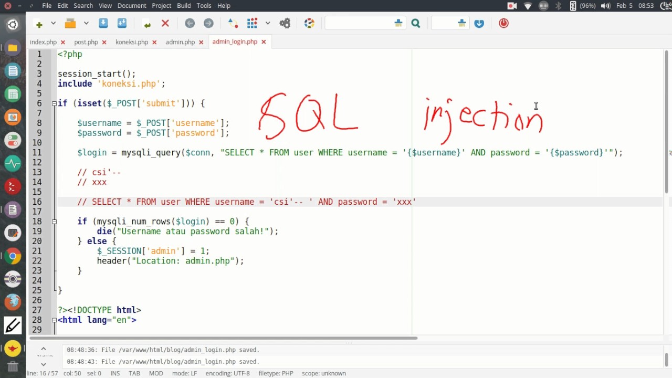The width and height of the screenshot is (672, 378).
Task: Open the Build menu
Action: (x=184, y=6)
